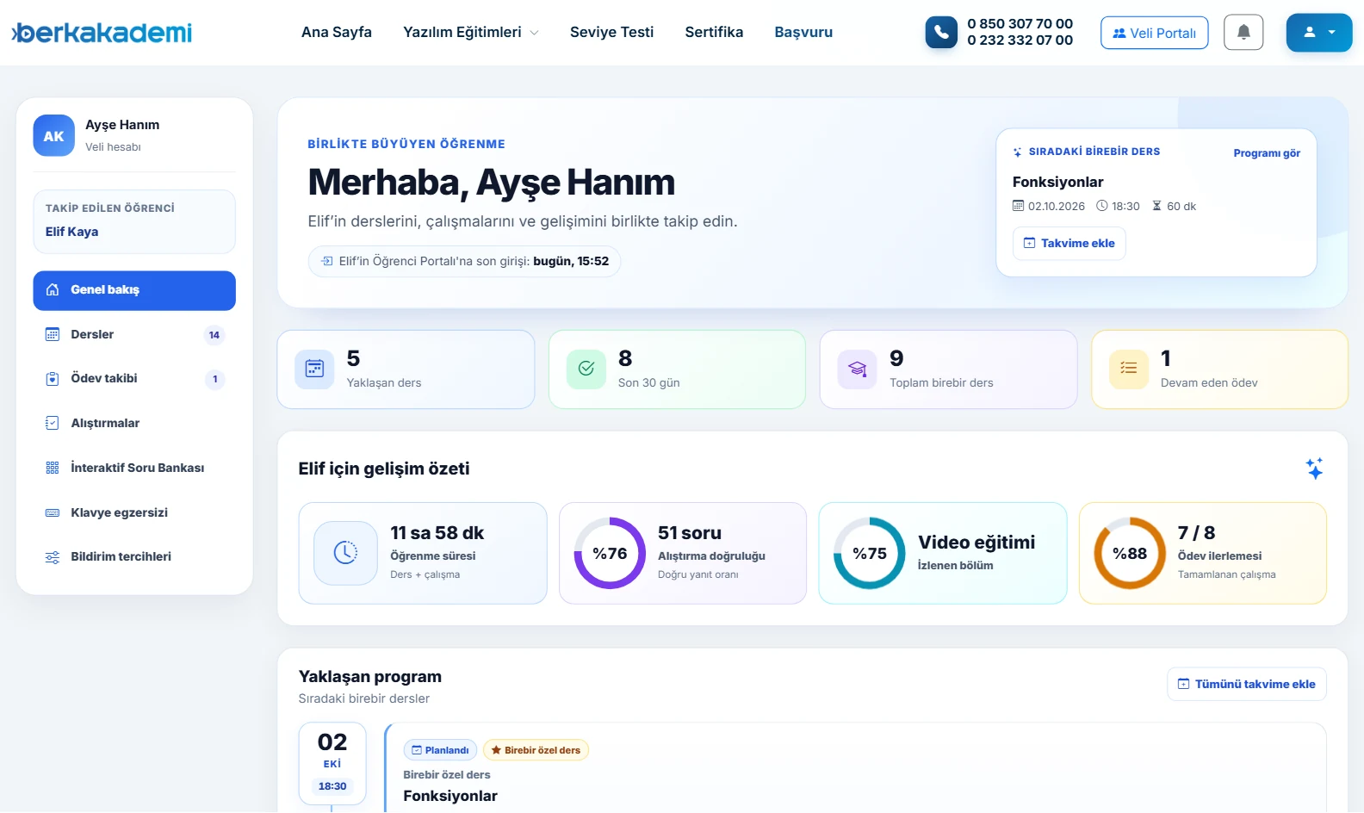
Task: Click the son girişi bugün, 15:52 pill
Action: click(464, 261)
